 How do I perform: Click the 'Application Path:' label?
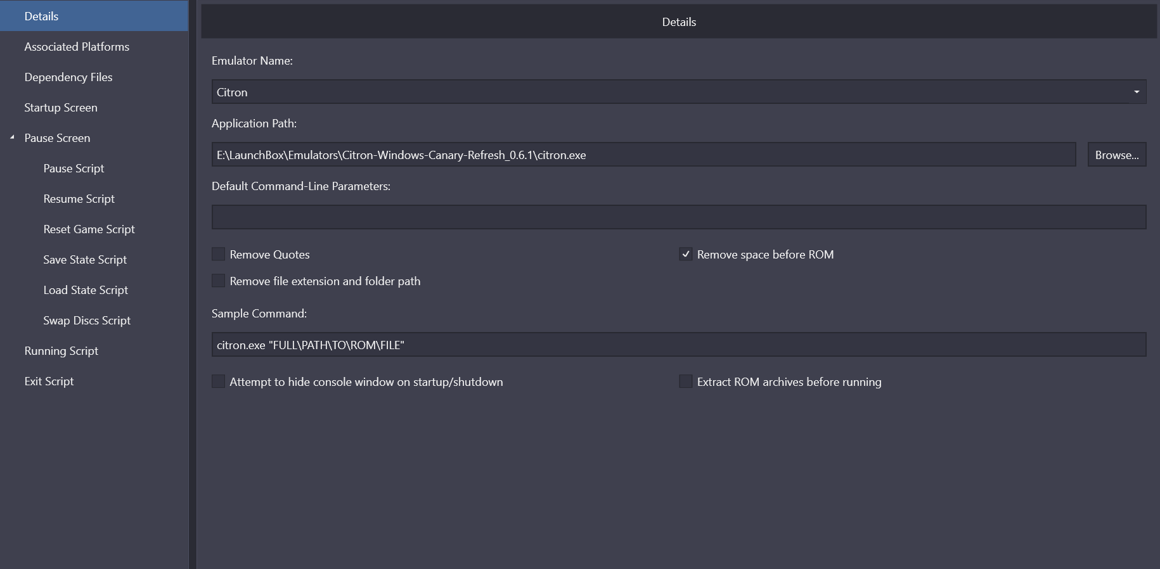click(254, 124)
